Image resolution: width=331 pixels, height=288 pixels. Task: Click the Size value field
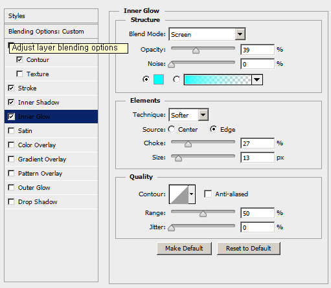pyautogui.click(x=257, y=158)
